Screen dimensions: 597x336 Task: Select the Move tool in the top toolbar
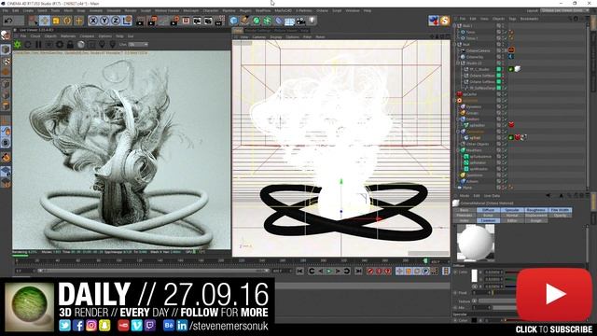click(x=45, y=21)
